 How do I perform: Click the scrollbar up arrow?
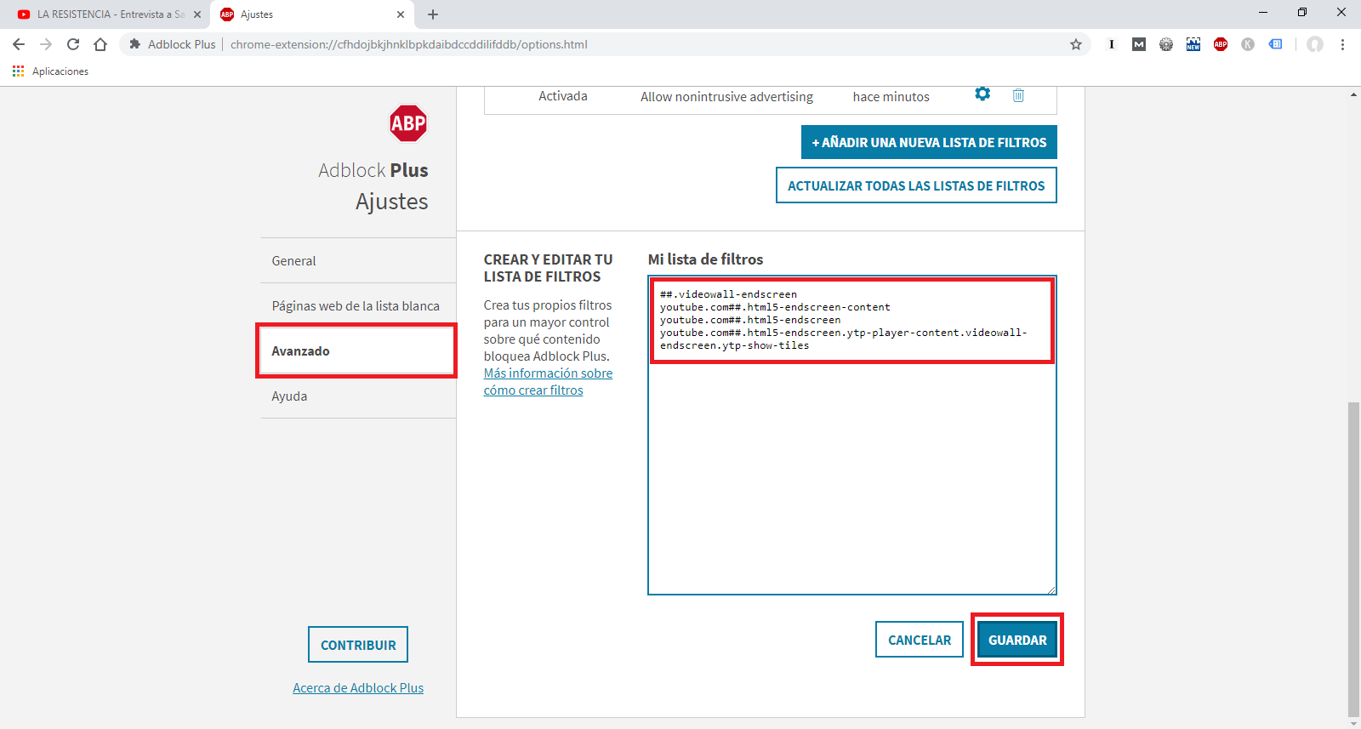tap(1353, 94)
